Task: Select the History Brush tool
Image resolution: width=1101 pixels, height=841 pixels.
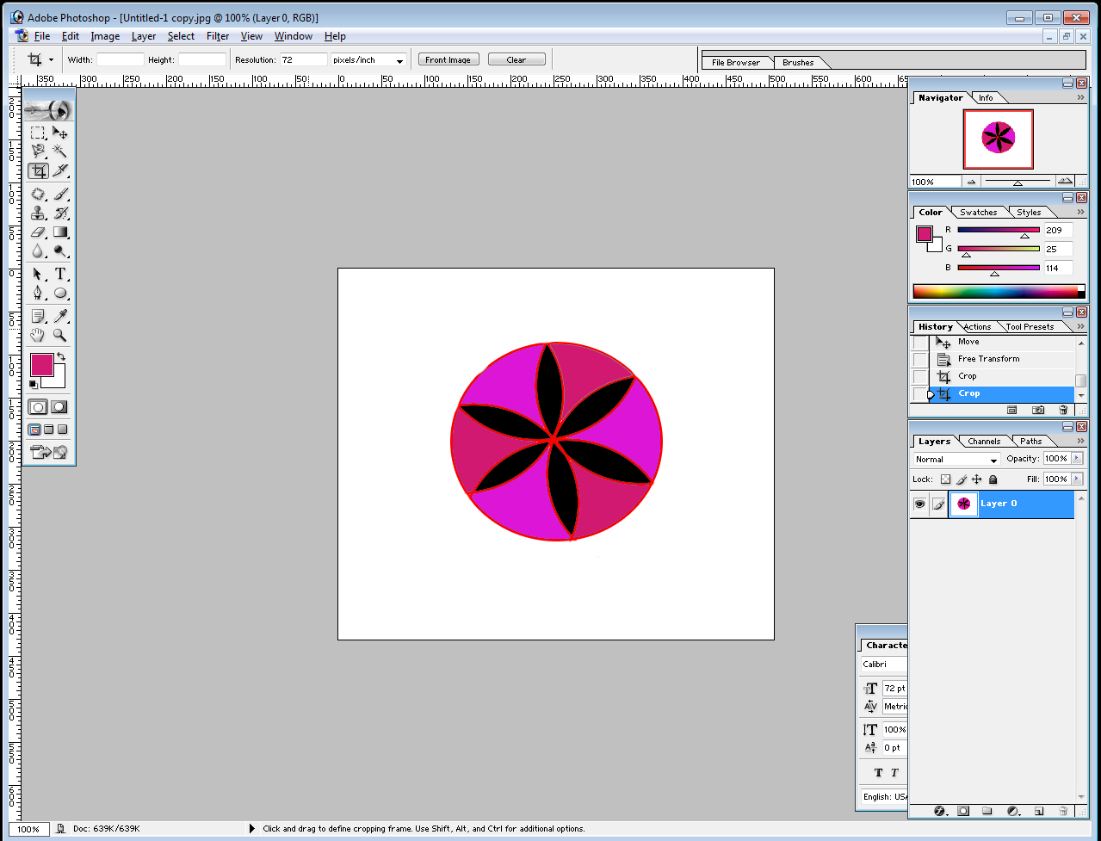Action: (x=60, y=213)
